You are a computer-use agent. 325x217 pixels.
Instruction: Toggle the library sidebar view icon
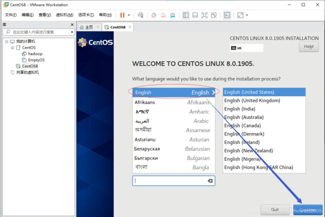pos(185,15)
